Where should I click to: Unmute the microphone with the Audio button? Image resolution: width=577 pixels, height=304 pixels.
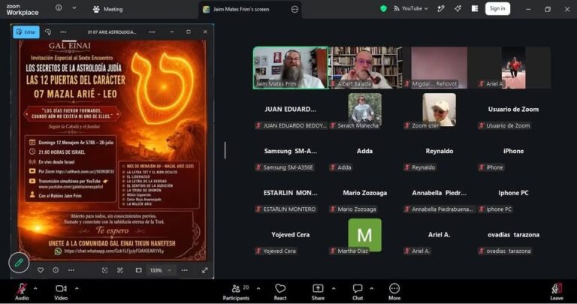point(22,292)
